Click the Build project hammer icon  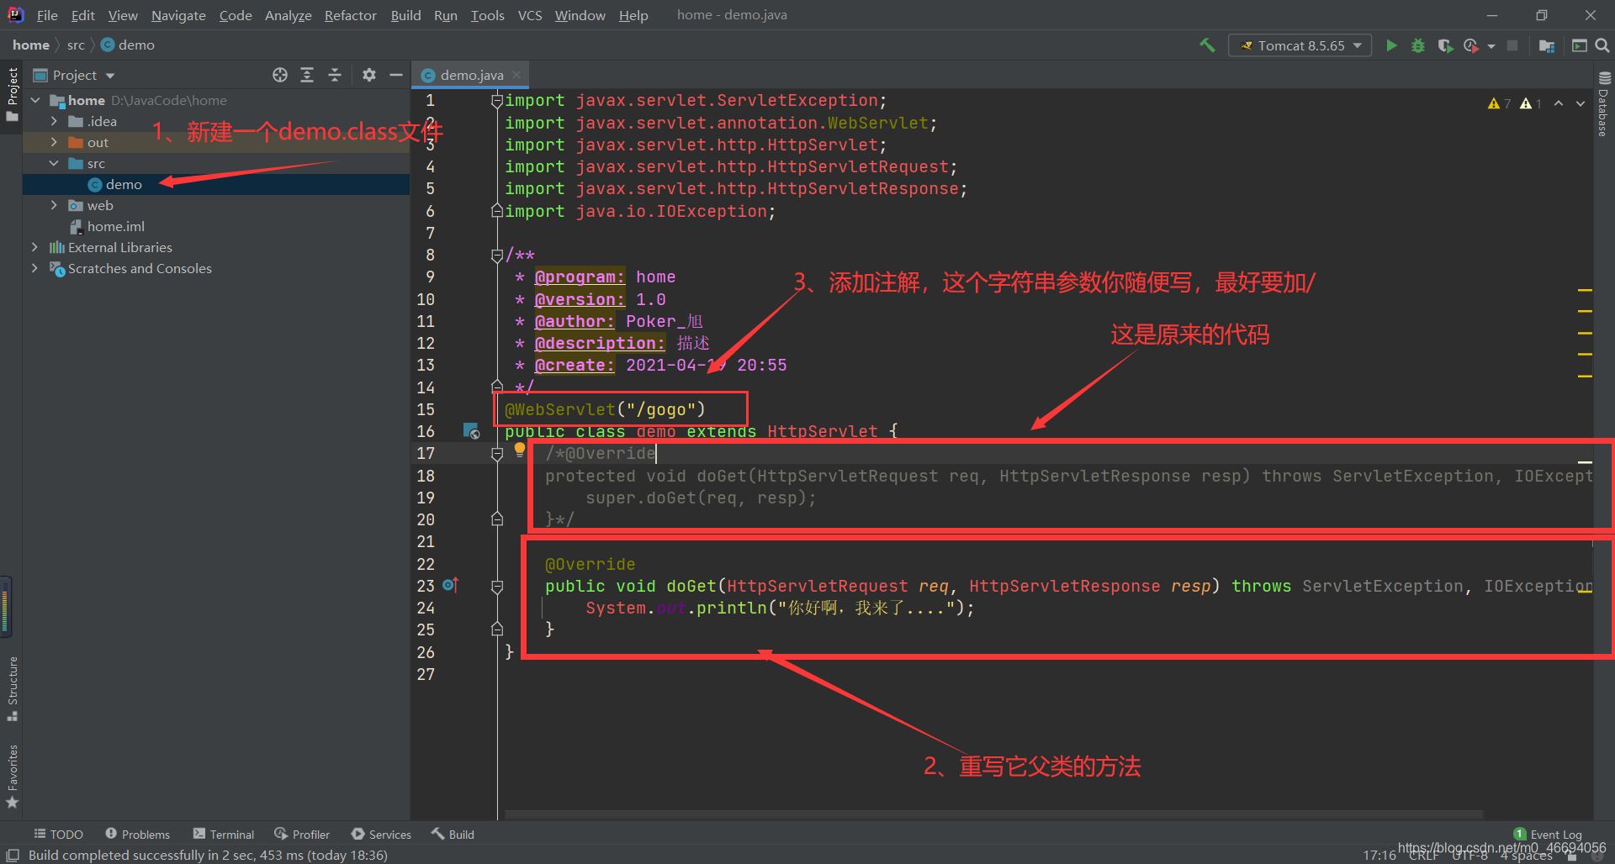1207,45
